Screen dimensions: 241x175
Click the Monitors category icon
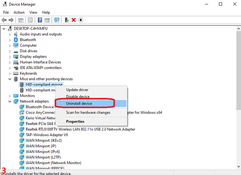click(x=16, y=96)
